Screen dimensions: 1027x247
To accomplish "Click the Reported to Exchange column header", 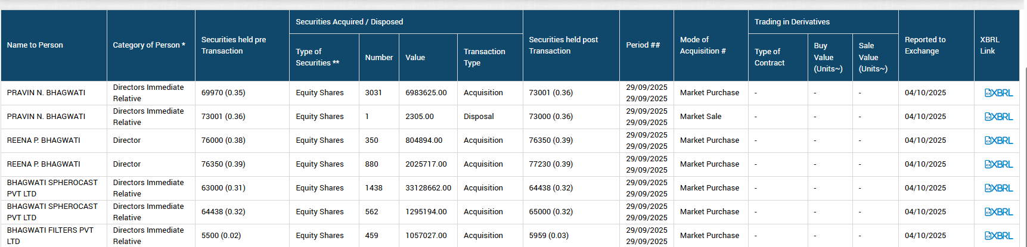I will [x=924, y=45].
